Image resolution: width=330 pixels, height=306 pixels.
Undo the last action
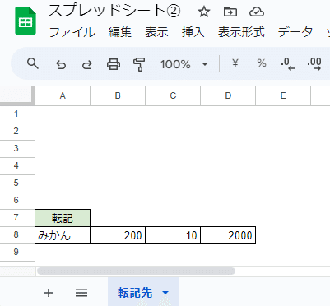click(61, 65)
